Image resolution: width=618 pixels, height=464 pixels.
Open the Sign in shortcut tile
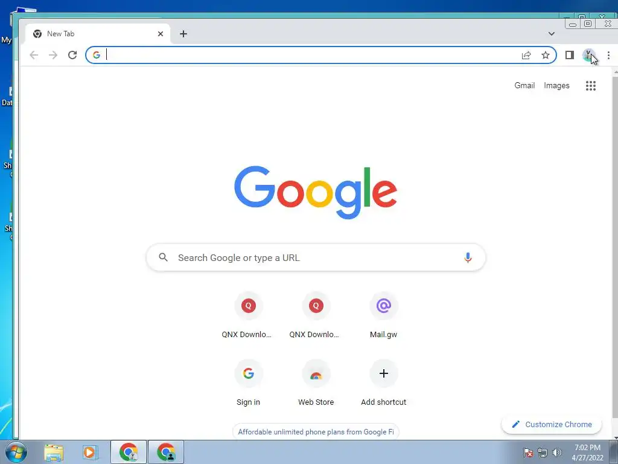248,383
